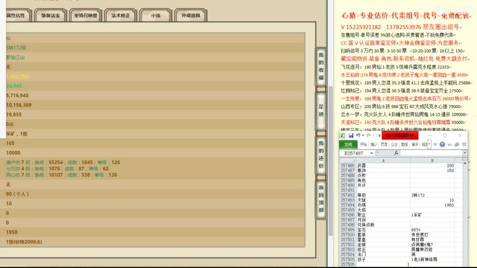Viewport: 477px width, 268px height.
Task: Click the heart icon in Excel title bar
Action: click(435, 144)
